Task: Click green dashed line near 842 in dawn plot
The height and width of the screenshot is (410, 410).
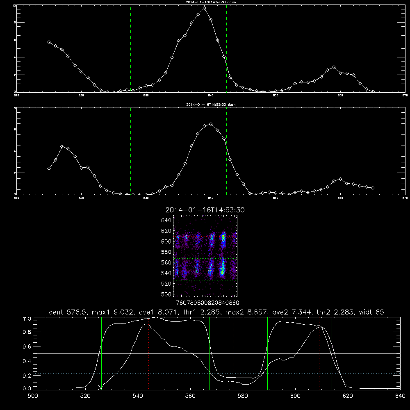Action: pos(226,48)
